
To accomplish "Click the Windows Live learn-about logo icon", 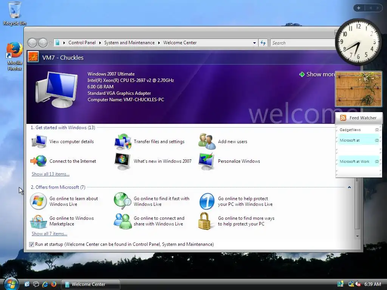I will [x=38, y=201].
